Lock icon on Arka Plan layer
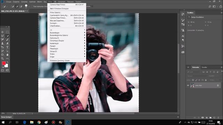Viewport: 223px width, 125px height. pos(218,85)
